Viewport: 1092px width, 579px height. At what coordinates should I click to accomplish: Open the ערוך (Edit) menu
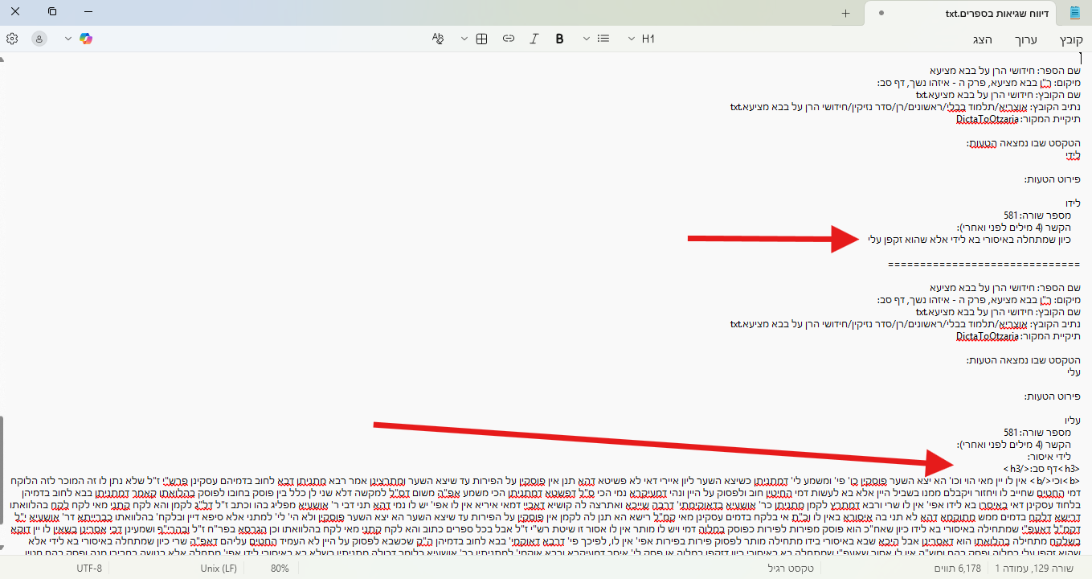coord(1025,39)
